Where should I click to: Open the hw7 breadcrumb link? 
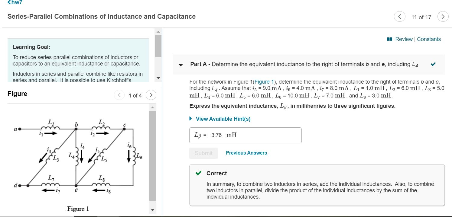click(x=17, y=2)
